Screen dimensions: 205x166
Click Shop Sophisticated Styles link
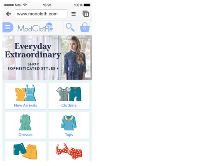point(33,66)
